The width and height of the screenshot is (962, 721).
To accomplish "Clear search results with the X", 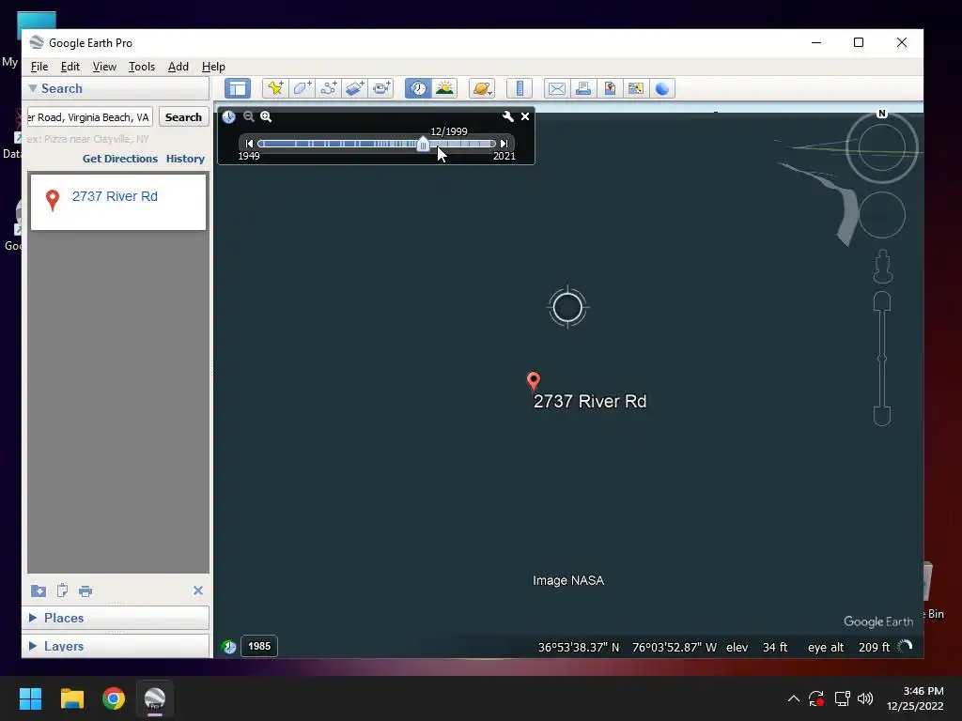I will click(197, 591).
